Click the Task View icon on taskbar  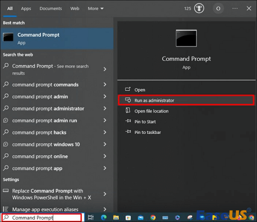pyautogui.click(x=90, y=217)
